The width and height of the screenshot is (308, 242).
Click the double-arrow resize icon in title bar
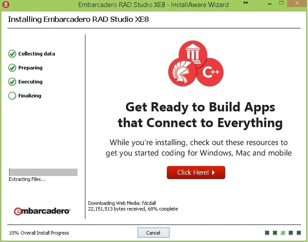point(246,3)
